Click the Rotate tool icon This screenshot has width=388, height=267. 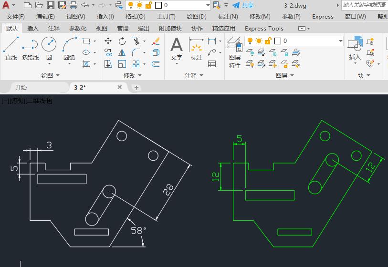[x=122, y=41]
